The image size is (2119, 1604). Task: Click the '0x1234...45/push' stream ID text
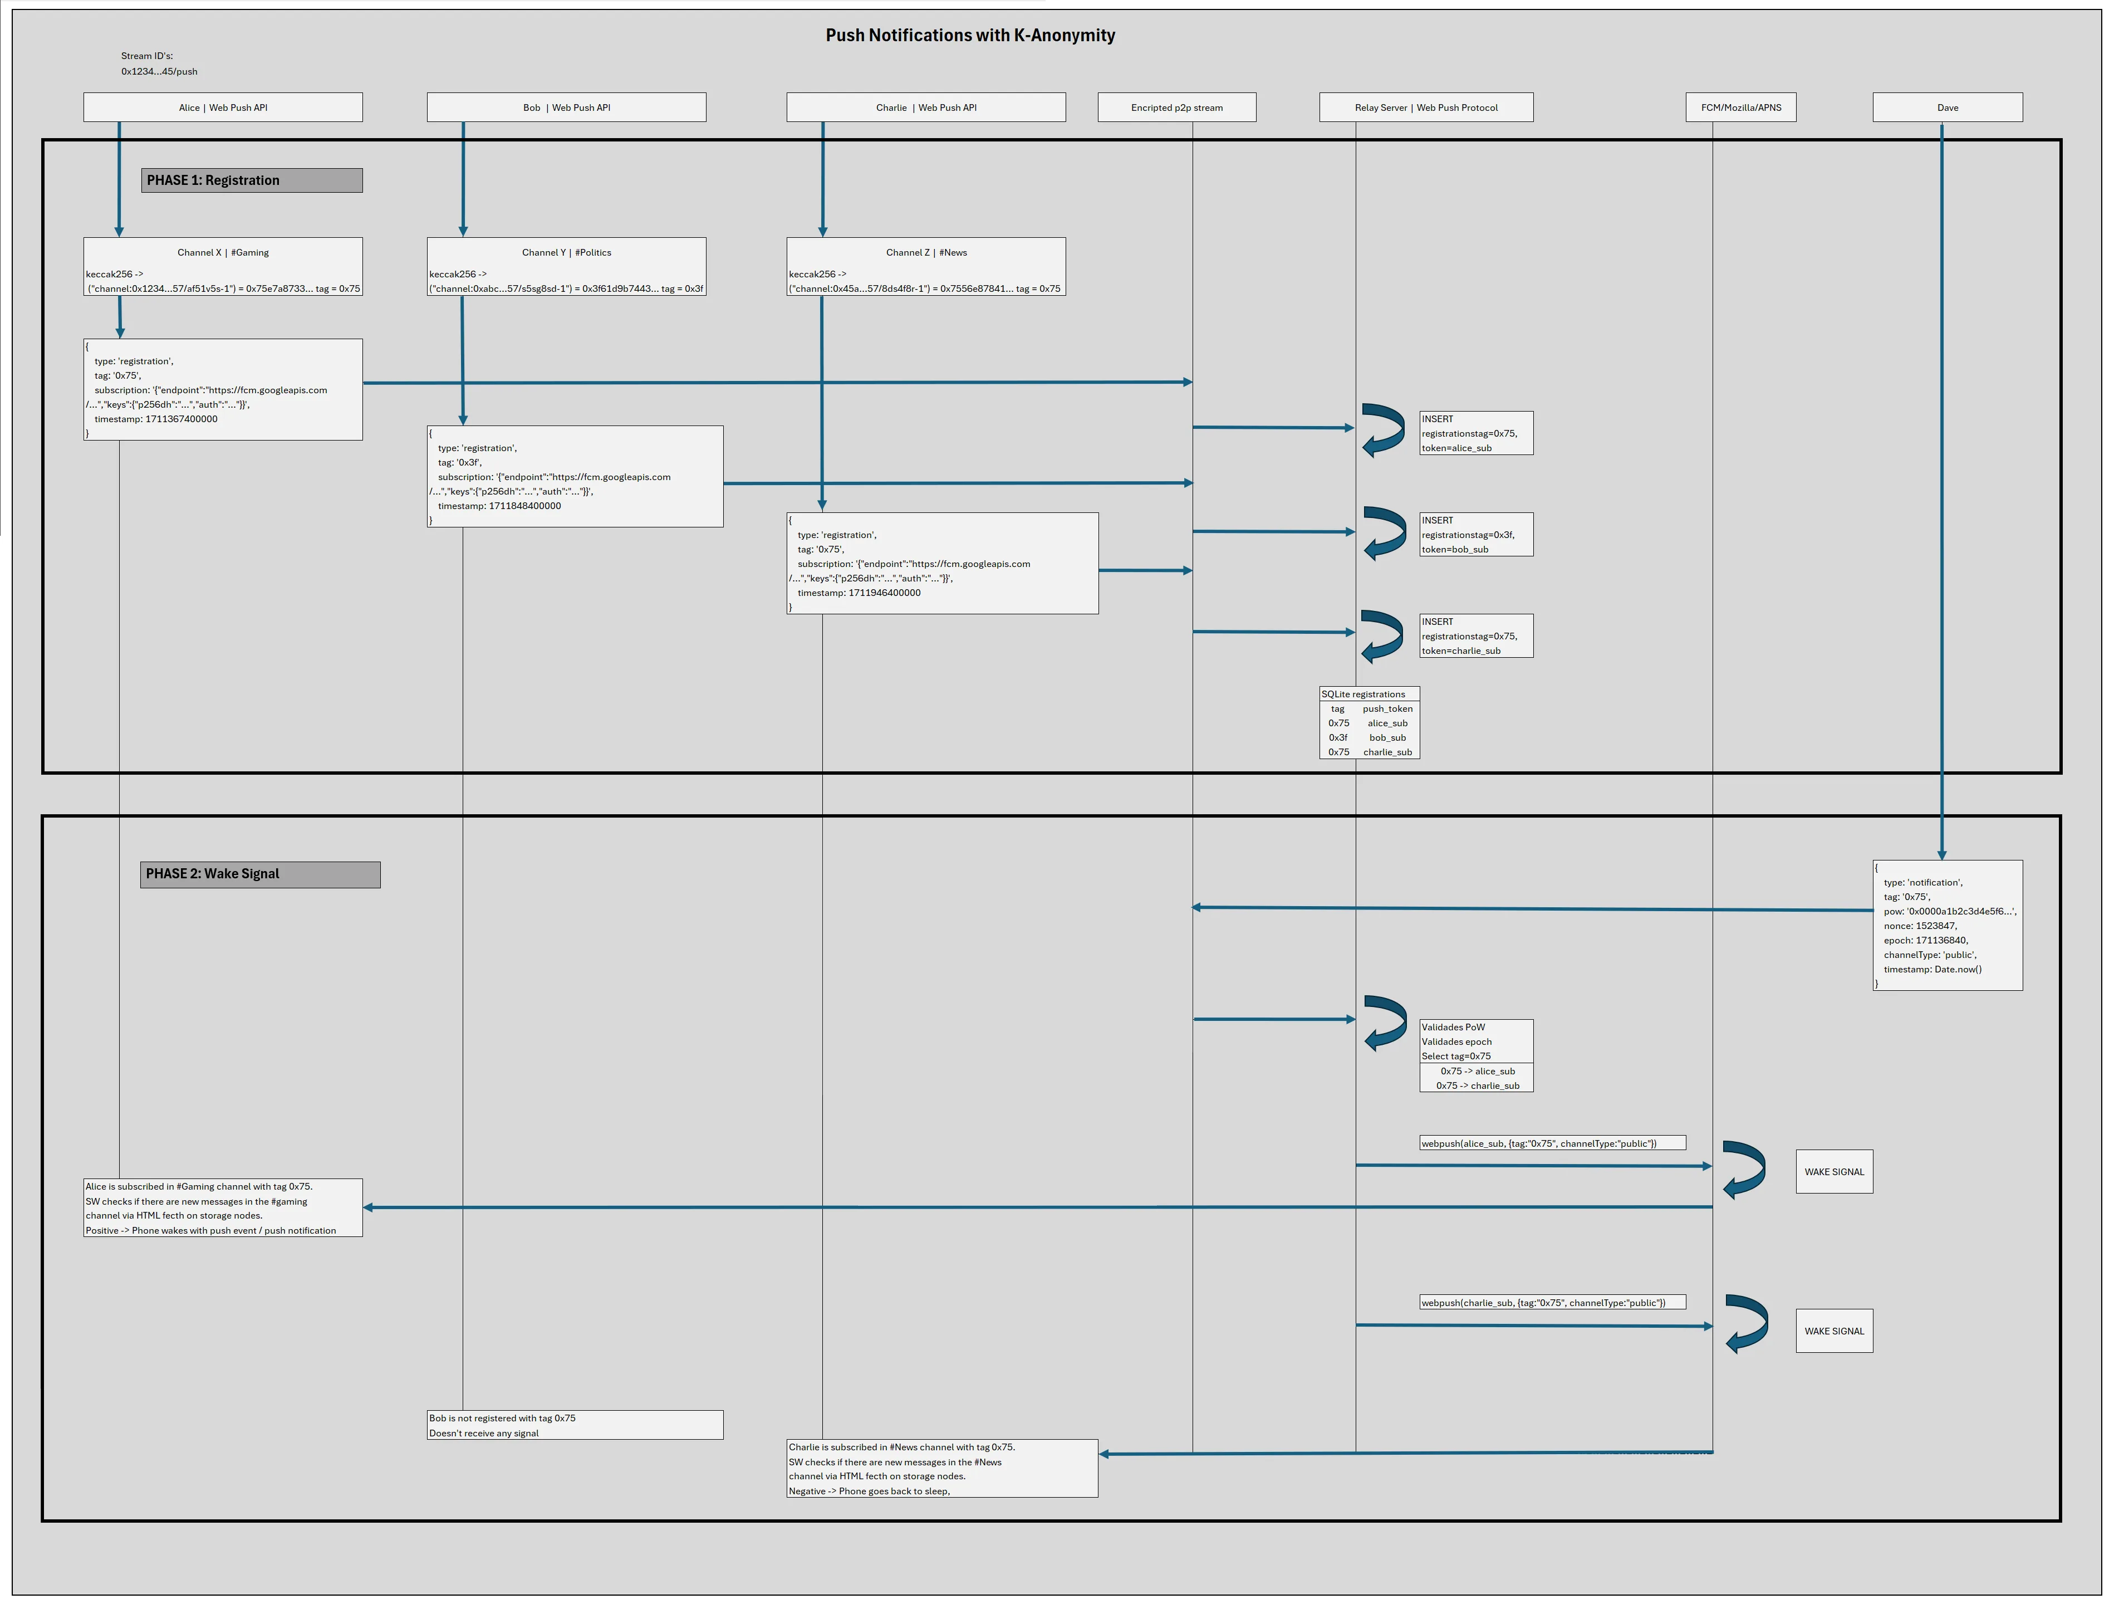(159, 71)
